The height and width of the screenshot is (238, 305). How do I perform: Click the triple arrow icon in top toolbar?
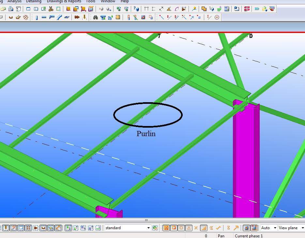257,9
